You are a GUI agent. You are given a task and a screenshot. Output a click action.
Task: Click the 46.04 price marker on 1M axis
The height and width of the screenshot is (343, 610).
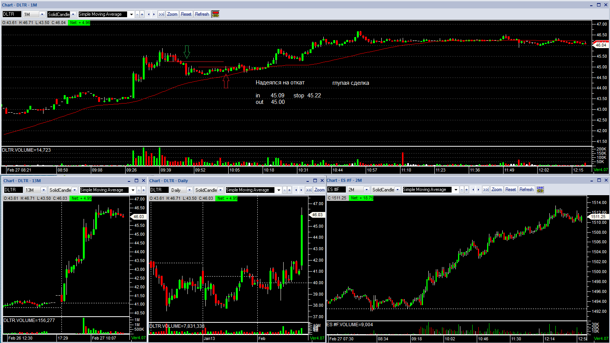coord(600,45)
